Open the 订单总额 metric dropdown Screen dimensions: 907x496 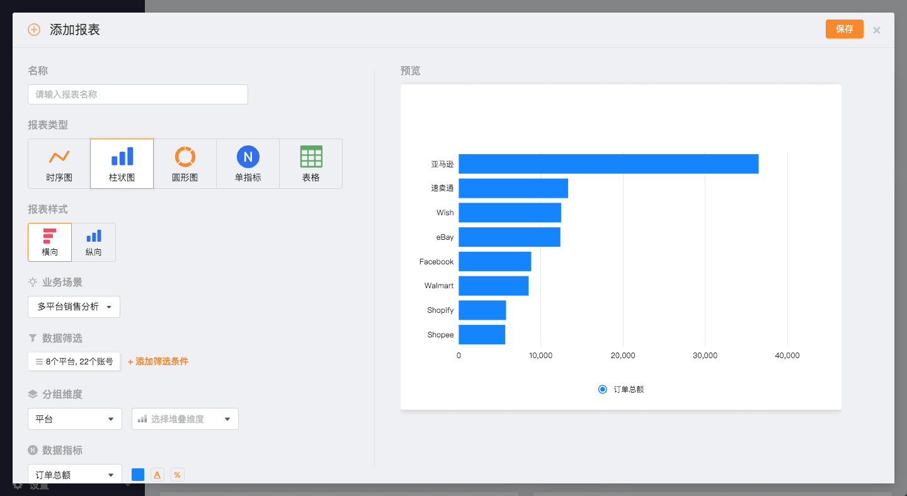(x=74, y=475)
